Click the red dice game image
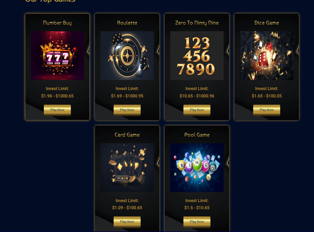The height and width of the screenshot is (232, 314). [266, 56]
